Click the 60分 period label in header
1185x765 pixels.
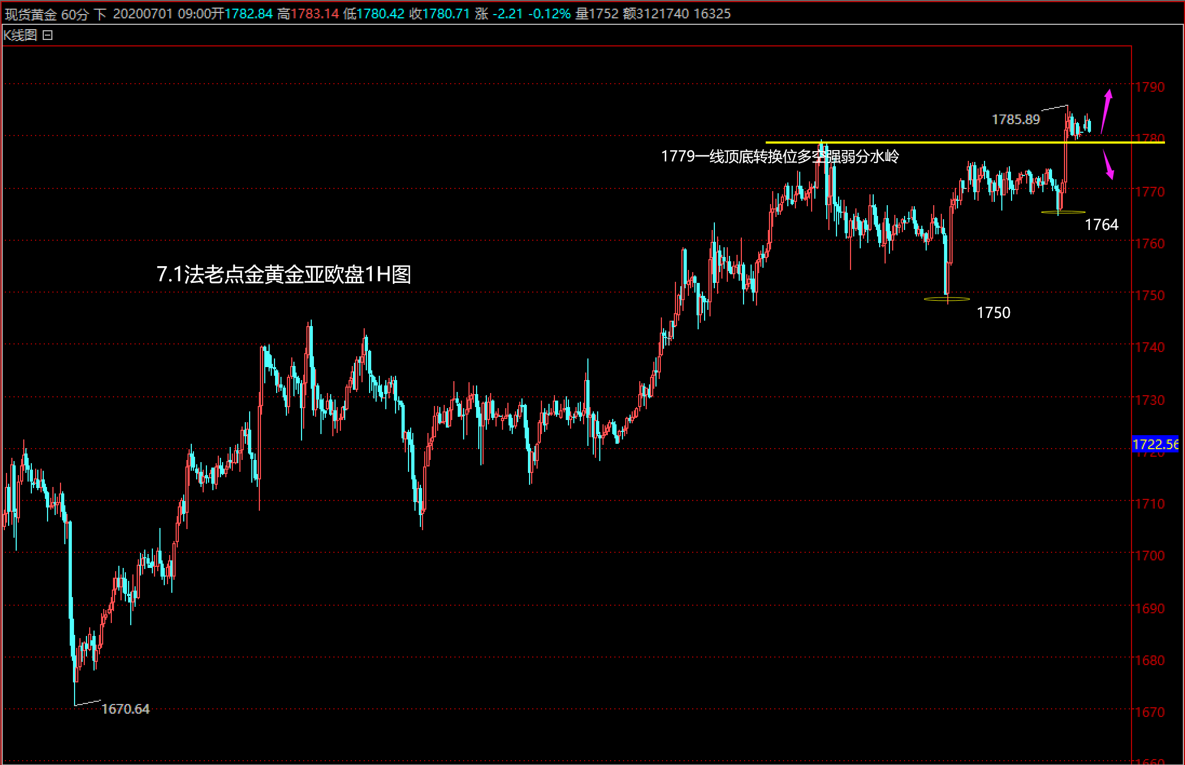75,14
